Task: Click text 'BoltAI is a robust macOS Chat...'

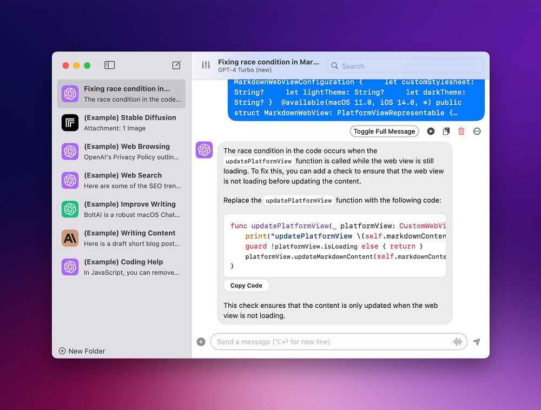Action: pyautogui.click(x=132, y=215)
